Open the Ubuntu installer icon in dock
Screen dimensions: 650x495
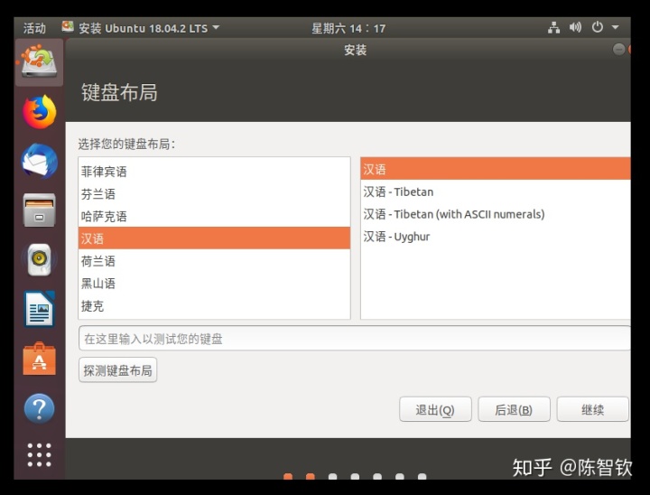[39, 62]
